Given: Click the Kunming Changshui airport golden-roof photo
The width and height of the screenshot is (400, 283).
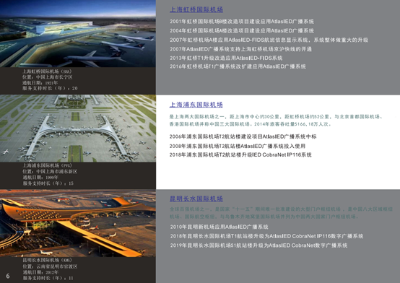Looking at the screenshot, I should pos(78,223).
